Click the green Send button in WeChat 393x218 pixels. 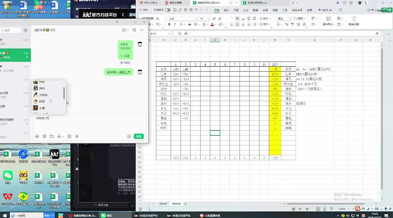(139, 136)
